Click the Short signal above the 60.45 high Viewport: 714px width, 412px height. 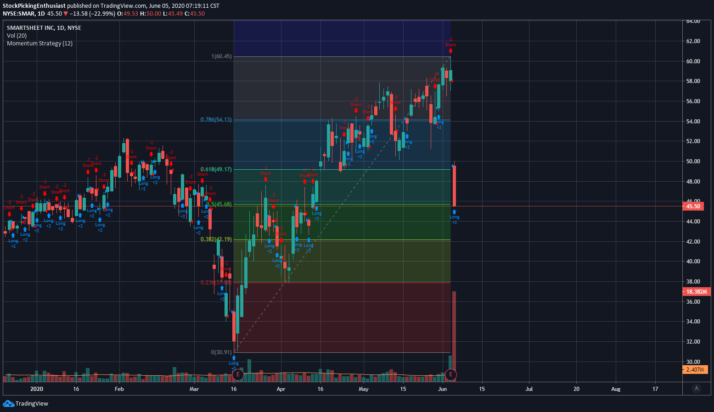click(x=450, y=45)
